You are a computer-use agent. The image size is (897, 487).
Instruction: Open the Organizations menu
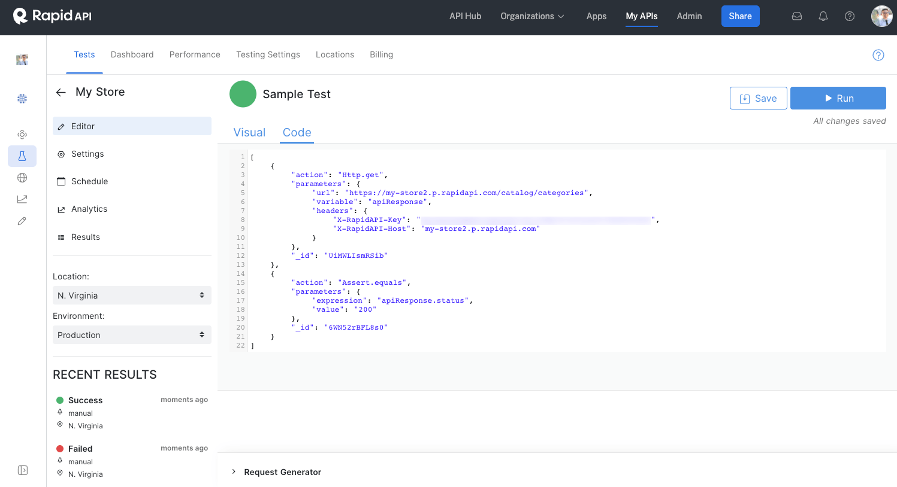(532, 16)
